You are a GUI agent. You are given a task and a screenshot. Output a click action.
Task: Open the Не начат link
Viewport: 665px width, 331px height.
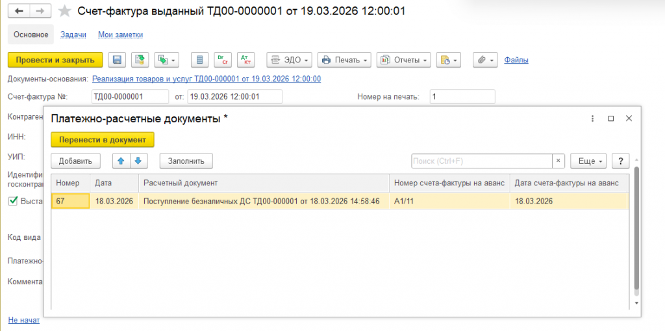coord(24,320)
